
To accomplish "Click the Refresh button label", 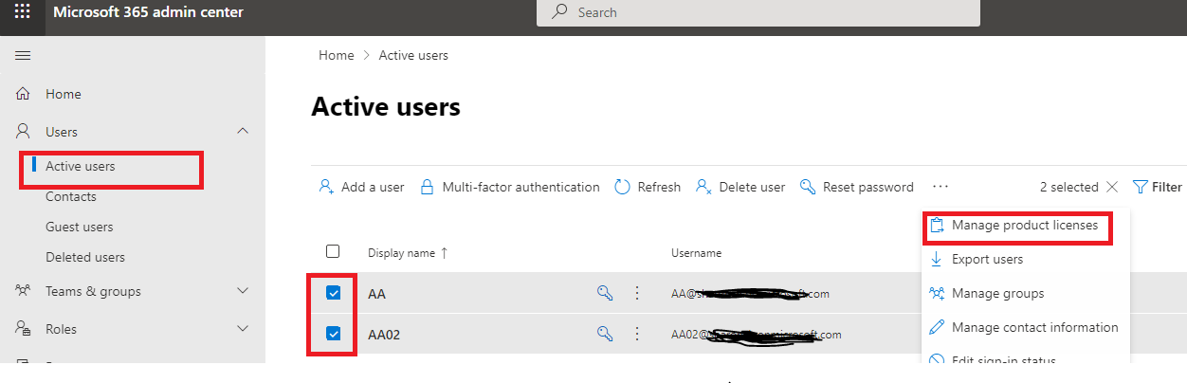I will [659, 187].
